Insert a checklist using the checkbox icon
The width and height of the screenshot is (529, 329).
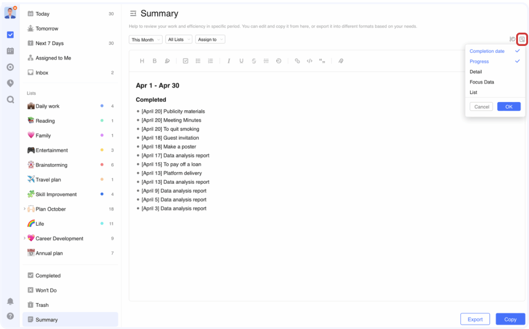point(186,61)
